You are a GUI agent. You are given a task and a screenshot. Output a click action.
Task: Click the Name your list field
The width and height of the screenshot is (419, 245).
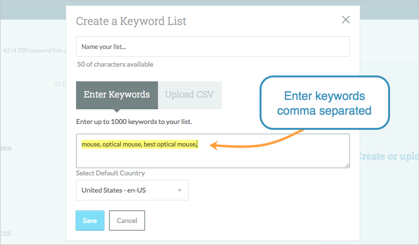point(212,47)
